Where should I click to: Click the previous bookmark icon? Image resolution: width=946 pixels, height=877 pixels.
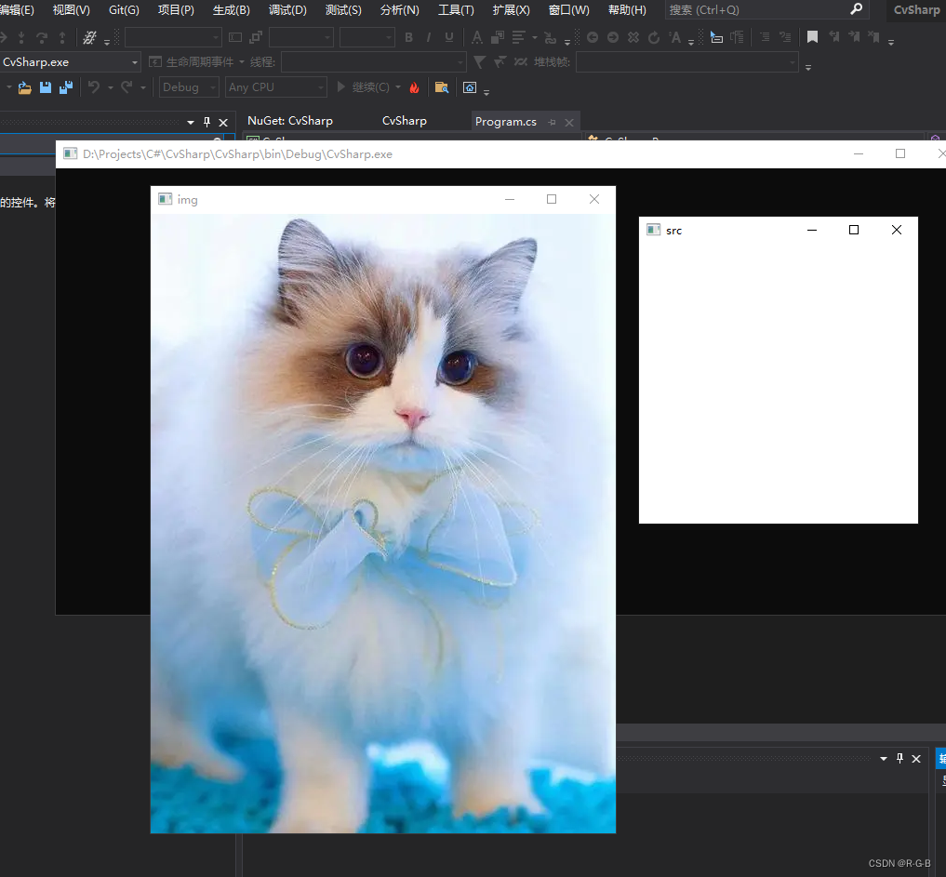coord(833,37)
